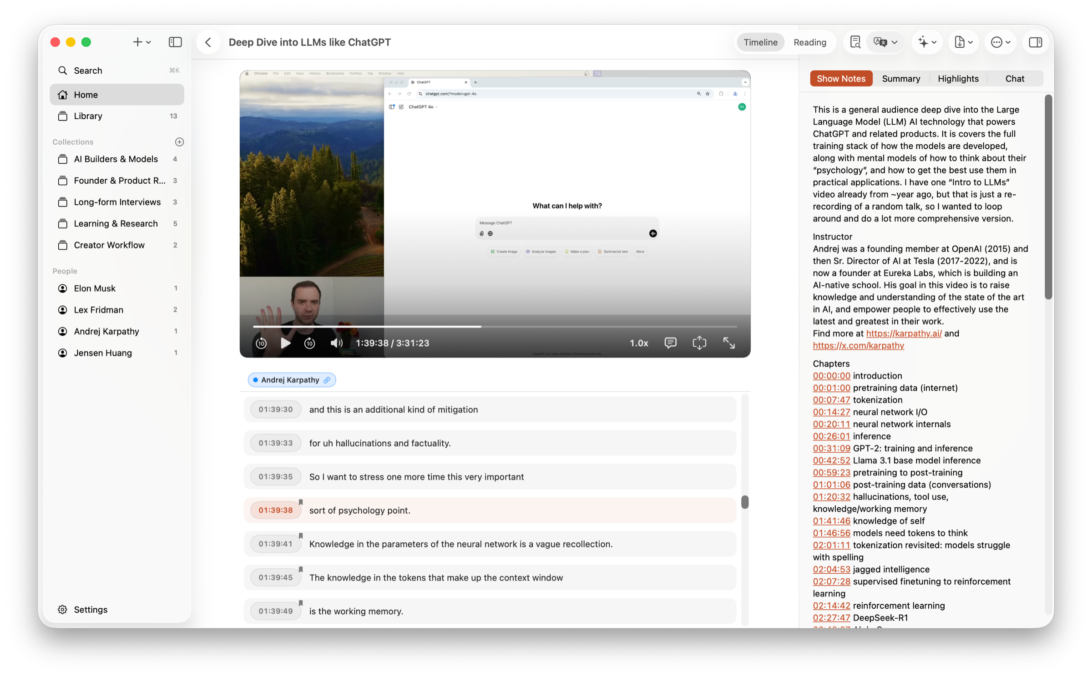Open the export document dropdown

(x=963, y=42)
